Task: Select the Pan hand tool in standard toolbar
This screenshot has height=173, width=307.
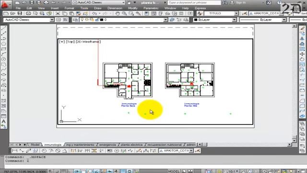Action: [x=117, y=13]
